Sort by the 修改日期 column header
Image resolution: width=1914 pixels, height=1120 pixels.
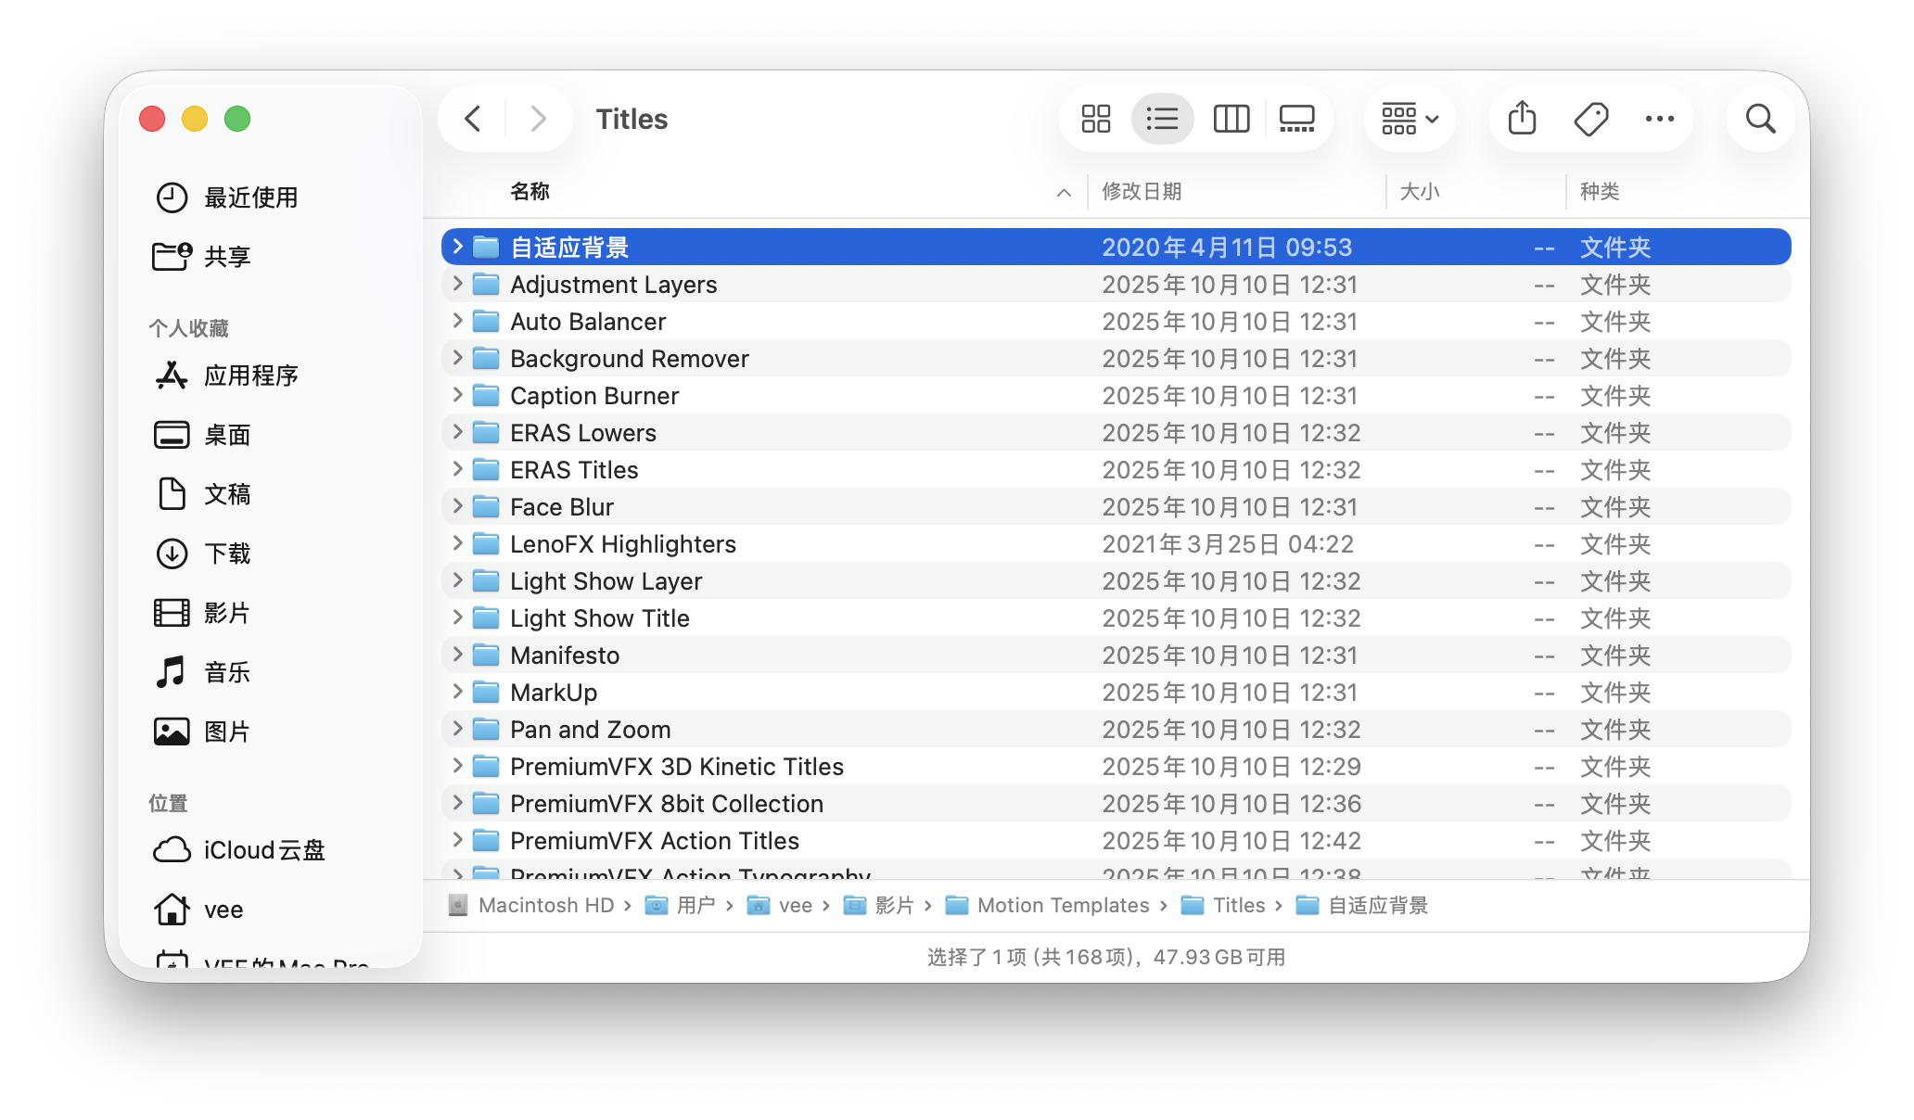point(1142,191)
